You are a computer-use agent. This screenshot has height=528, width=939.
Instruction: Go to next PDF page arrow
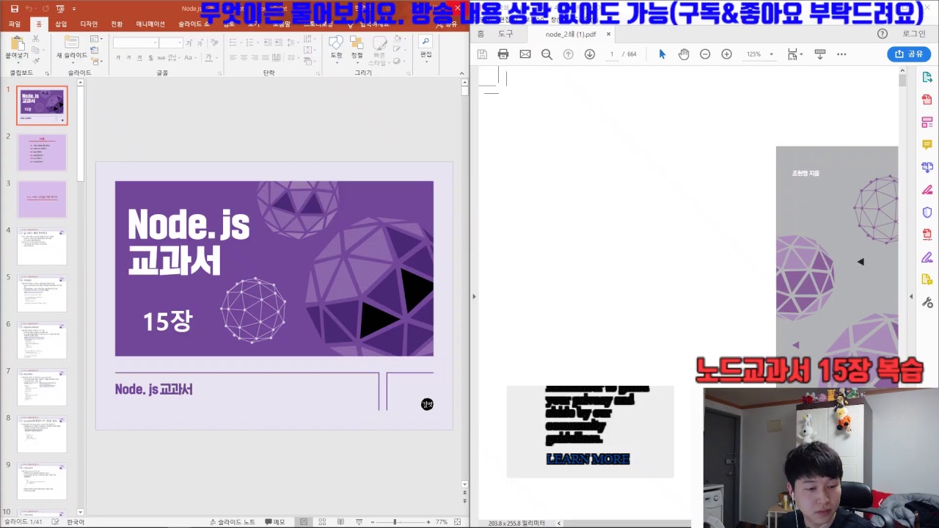click(590, 54)
